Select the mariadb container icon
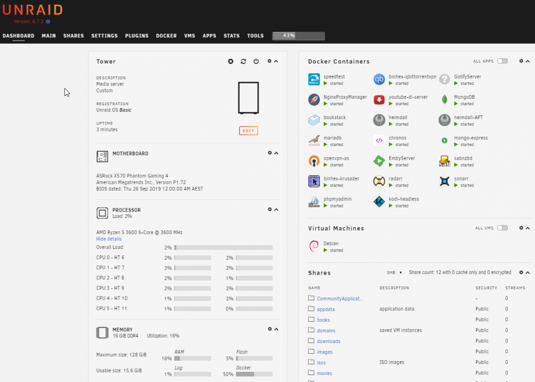 click(314, 141)
